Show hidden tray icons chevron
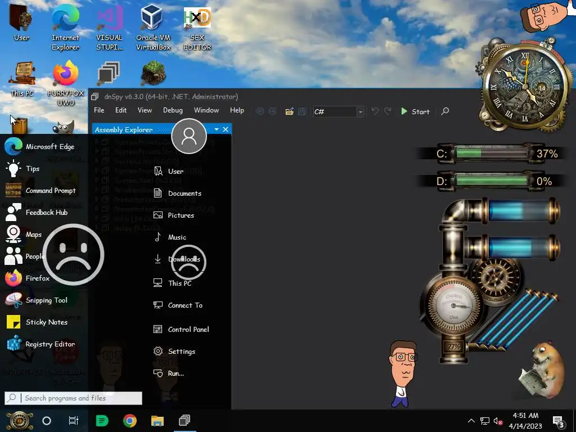Viewport: 576px width, 432px height. click(471, 421)
